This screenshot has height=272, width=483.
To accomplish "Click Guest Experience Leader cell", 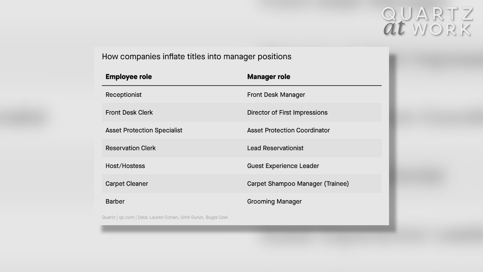I will tap(283, 166).
